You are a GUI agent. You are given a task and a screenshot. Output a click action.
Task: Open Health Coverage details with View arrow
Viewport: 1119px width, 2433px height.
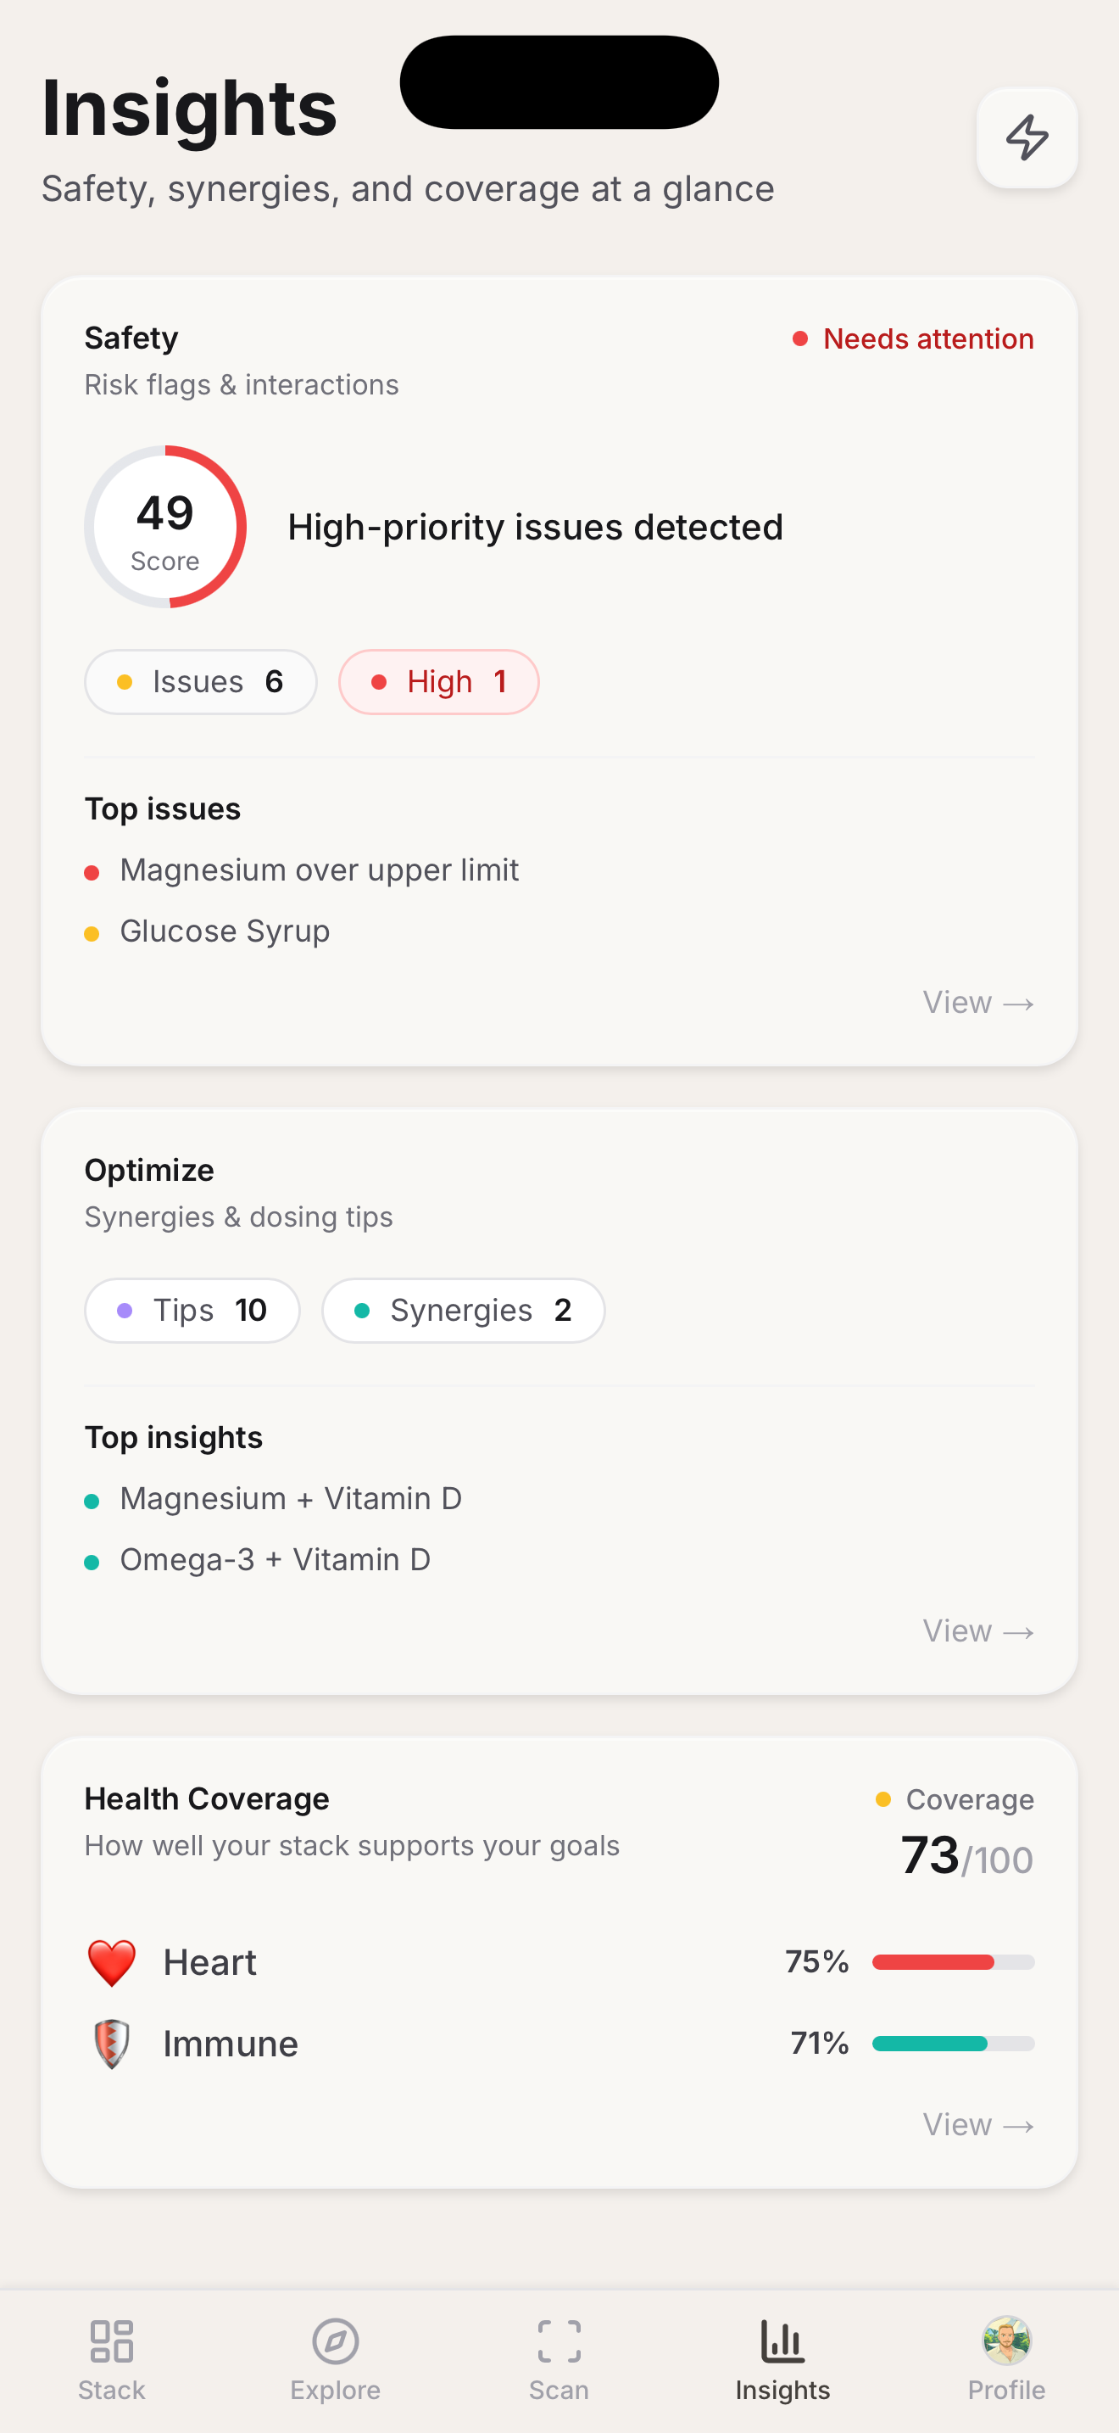coord(978,2124)
